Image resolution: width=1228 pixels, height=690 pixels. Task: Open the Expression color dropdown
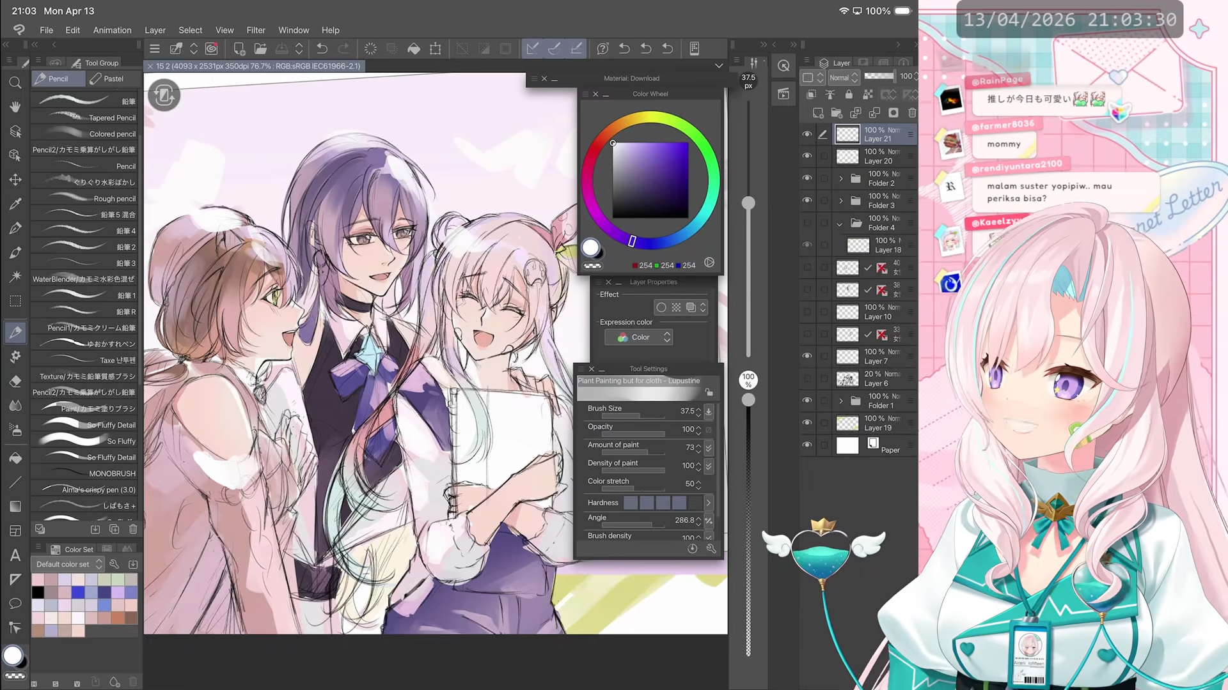tap(638, 337)
